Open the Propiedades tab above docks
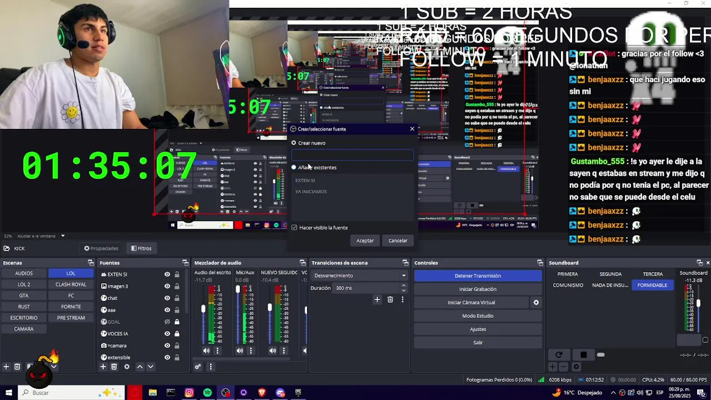Screen dimensions: 711x400 tap(101, 248)
